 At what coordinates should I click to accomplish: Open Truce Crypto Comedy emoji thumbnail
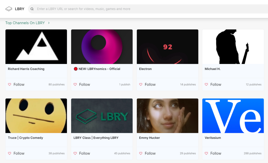click(36, 116)
